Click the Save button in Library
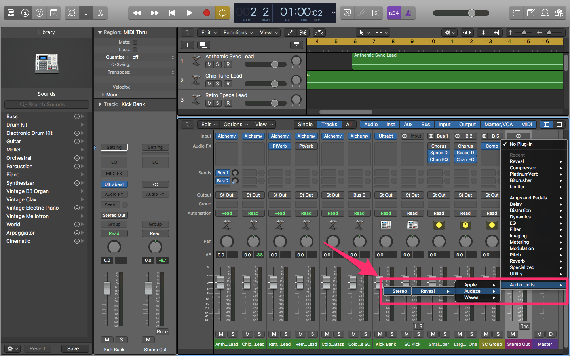This screenshot has height=356, width=570. click(75, 348)
